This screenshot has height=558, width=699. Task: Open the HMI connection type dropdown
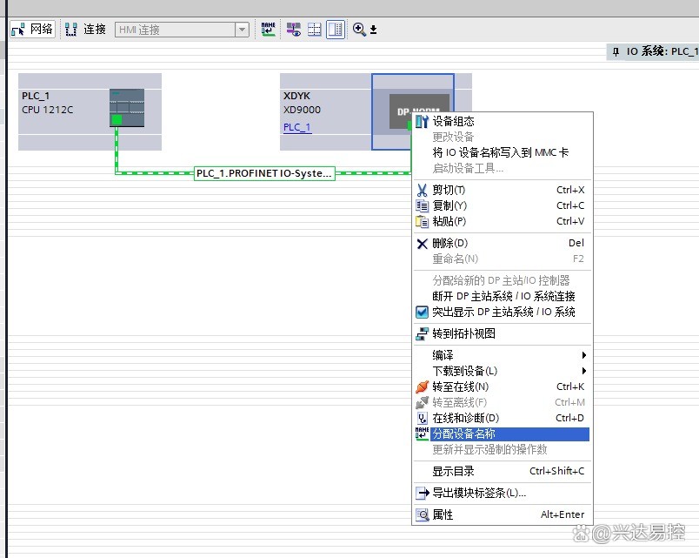pyautogui.click(x=242, y=30)
